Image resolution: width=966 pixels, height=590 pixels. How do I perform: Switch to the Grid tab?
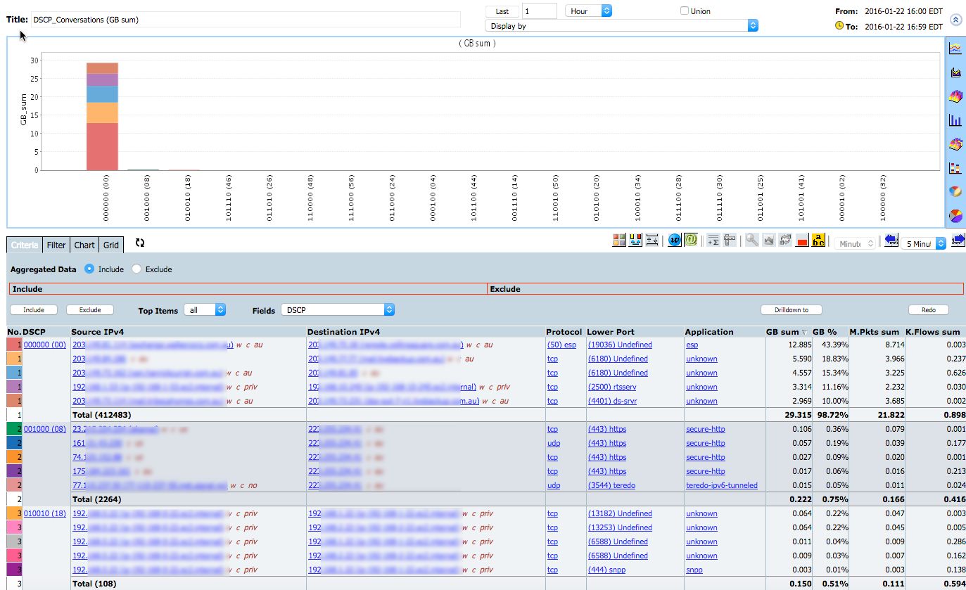point(111,245)
